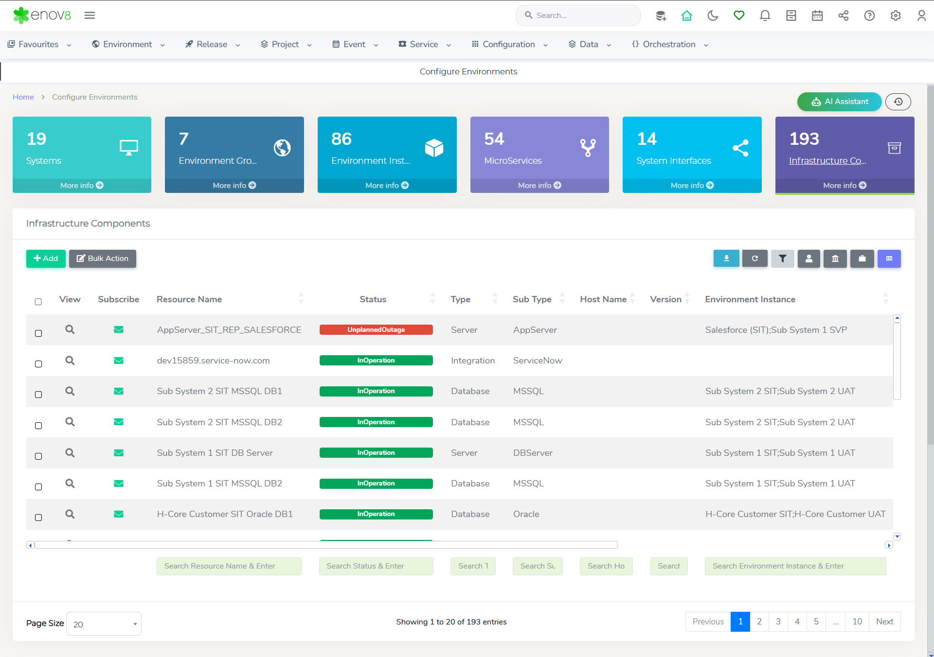Open the Page Size dropdown
Viewport: 934px width, 657px height.
tap(104, 624)
